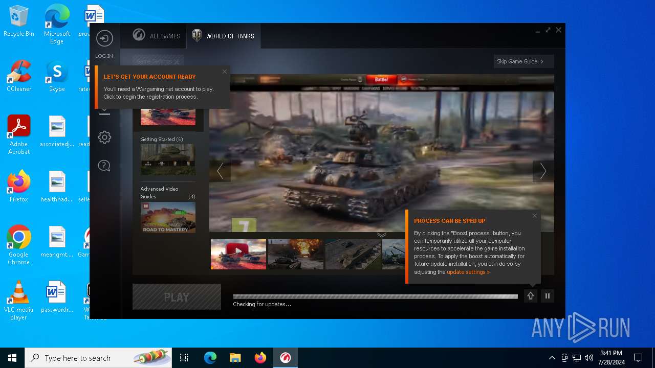
Task: Open VLC media player desktop shortcut
Action: point(19,301)
